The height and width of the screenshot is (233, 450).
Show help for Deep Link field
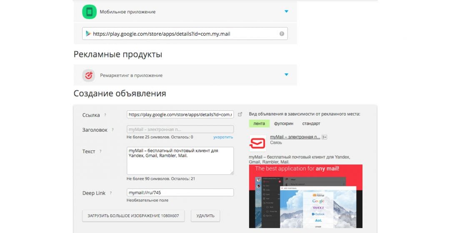[x=110, y=193]
